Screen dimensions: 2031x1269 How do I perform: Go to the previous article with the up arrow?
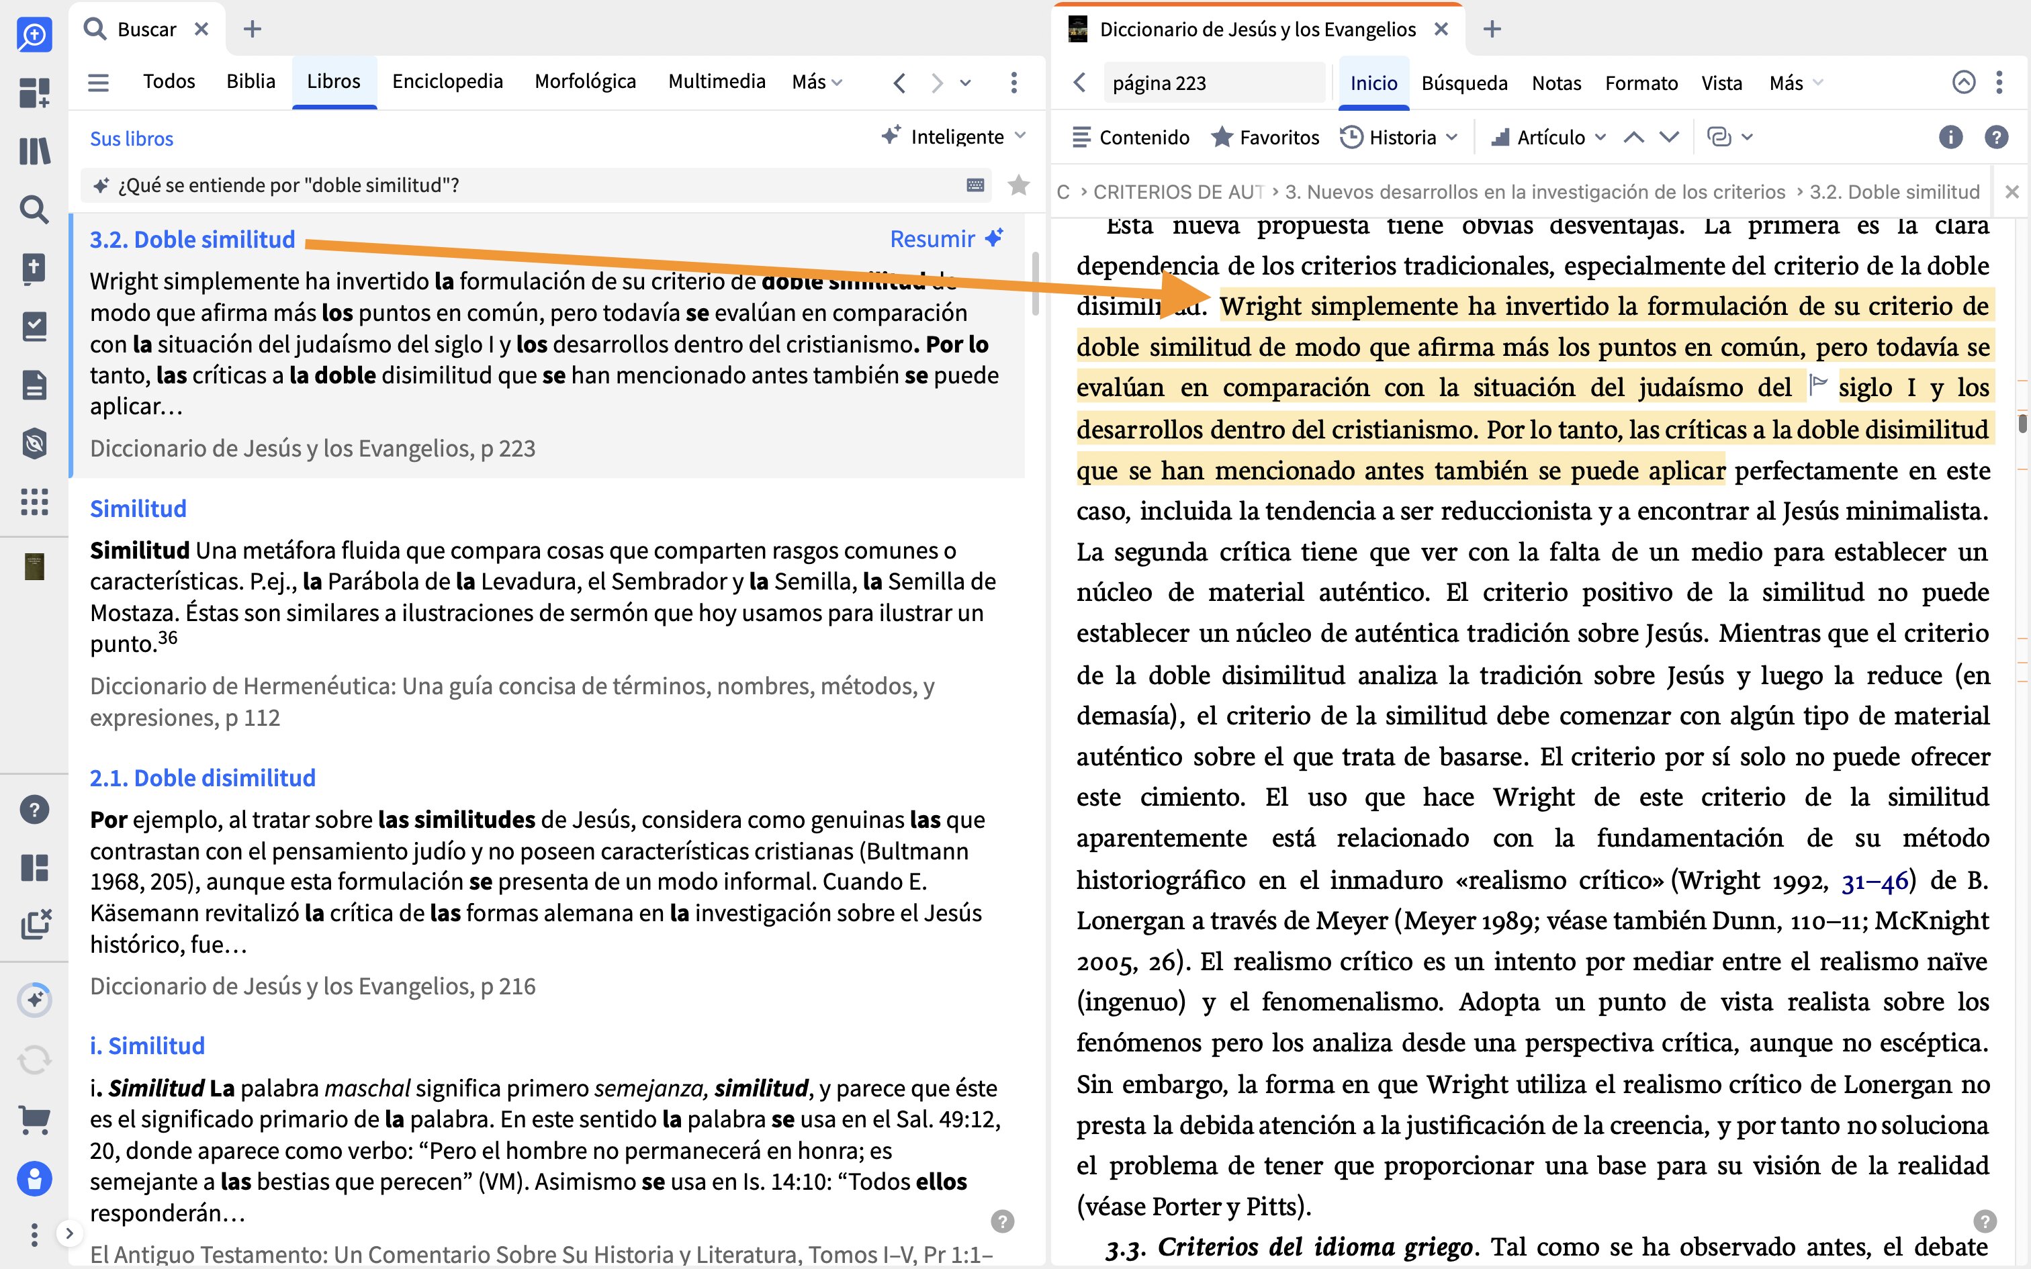click(1633, 137)
